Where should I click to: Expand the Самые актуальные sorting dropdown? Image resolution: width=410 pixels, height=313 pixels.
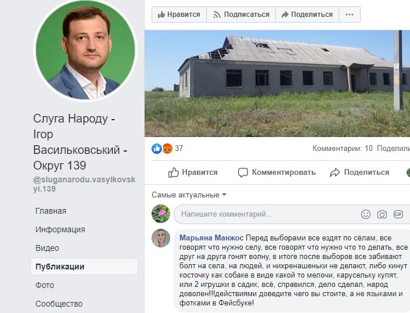pyautogui.click(x=189, y=195)
